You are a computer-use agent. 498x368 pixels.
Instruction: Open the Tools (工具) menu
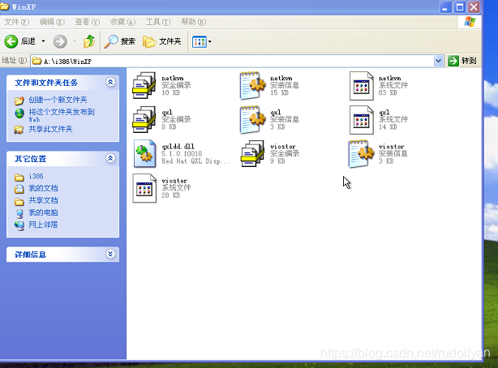[158, 22]
